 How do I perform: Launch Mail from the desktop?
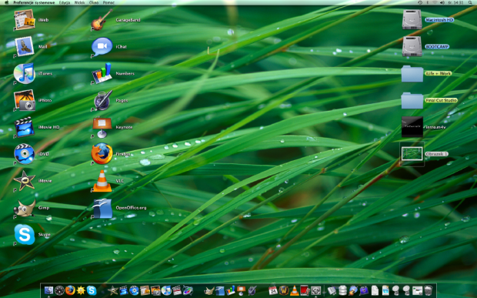pyautogui.click(x=25, y=46)
